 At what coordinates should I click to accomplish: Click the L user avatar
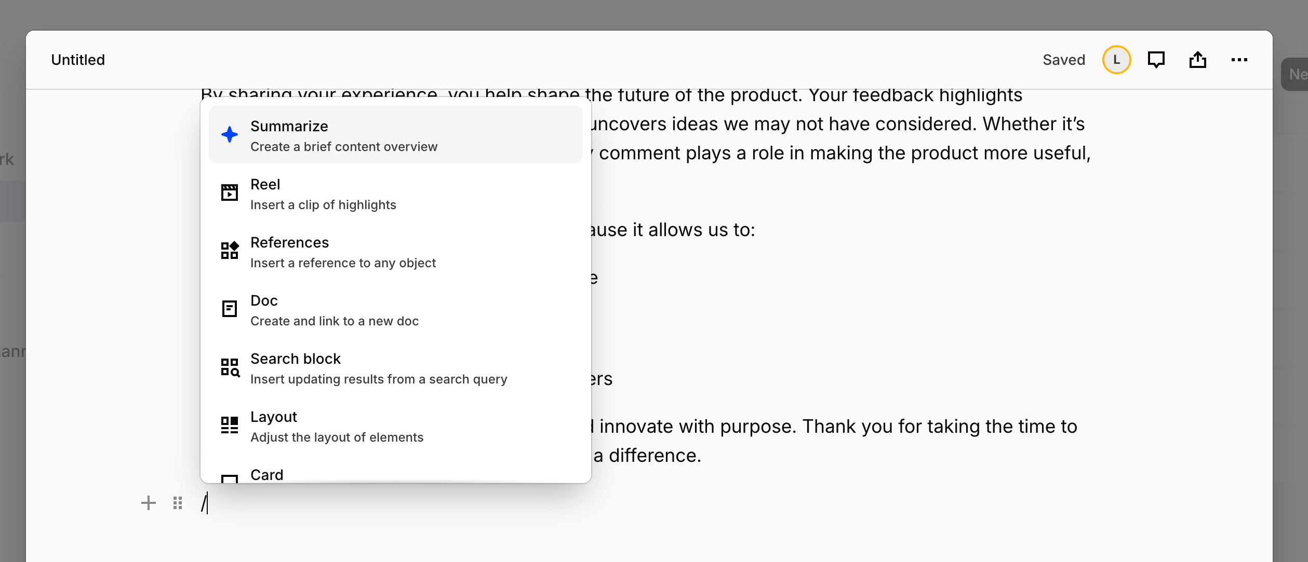(1116, 60)
